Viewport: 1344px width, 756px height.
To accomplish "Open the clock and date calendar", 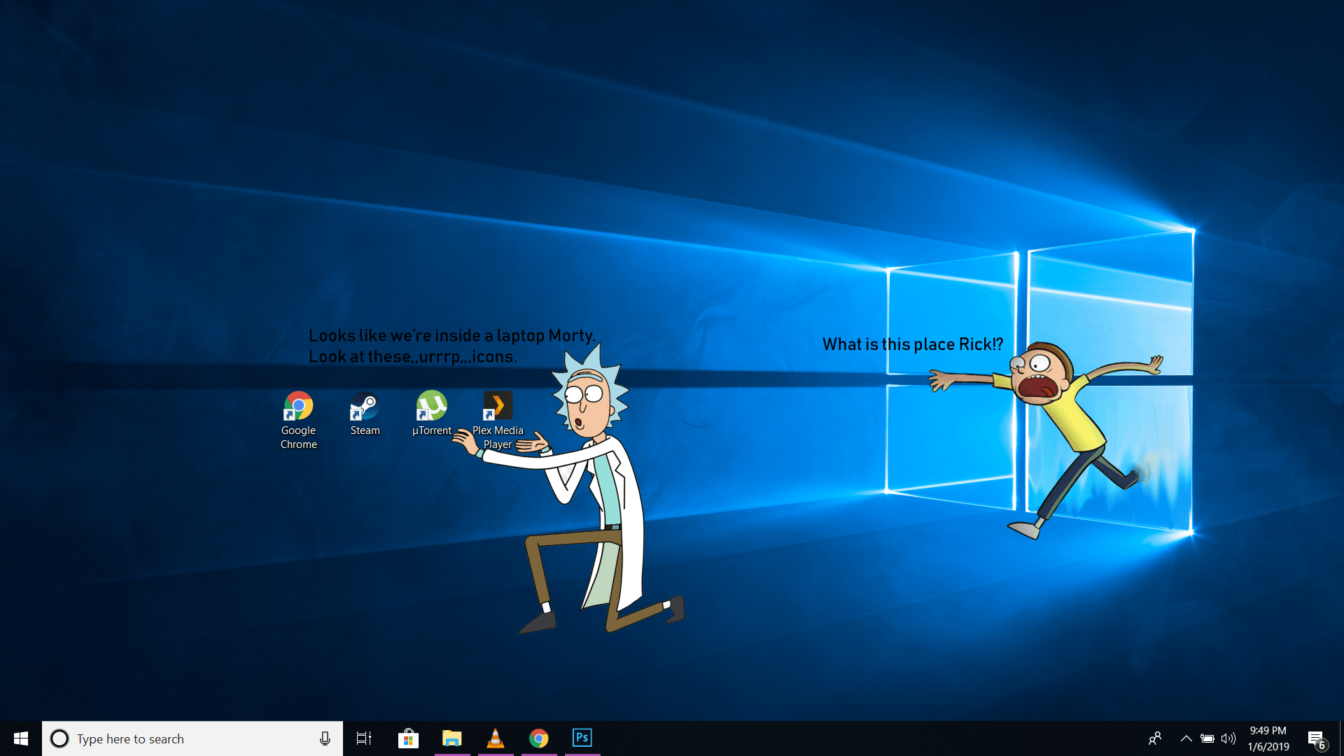I will pyautogui.click(x=1268, y=738).
